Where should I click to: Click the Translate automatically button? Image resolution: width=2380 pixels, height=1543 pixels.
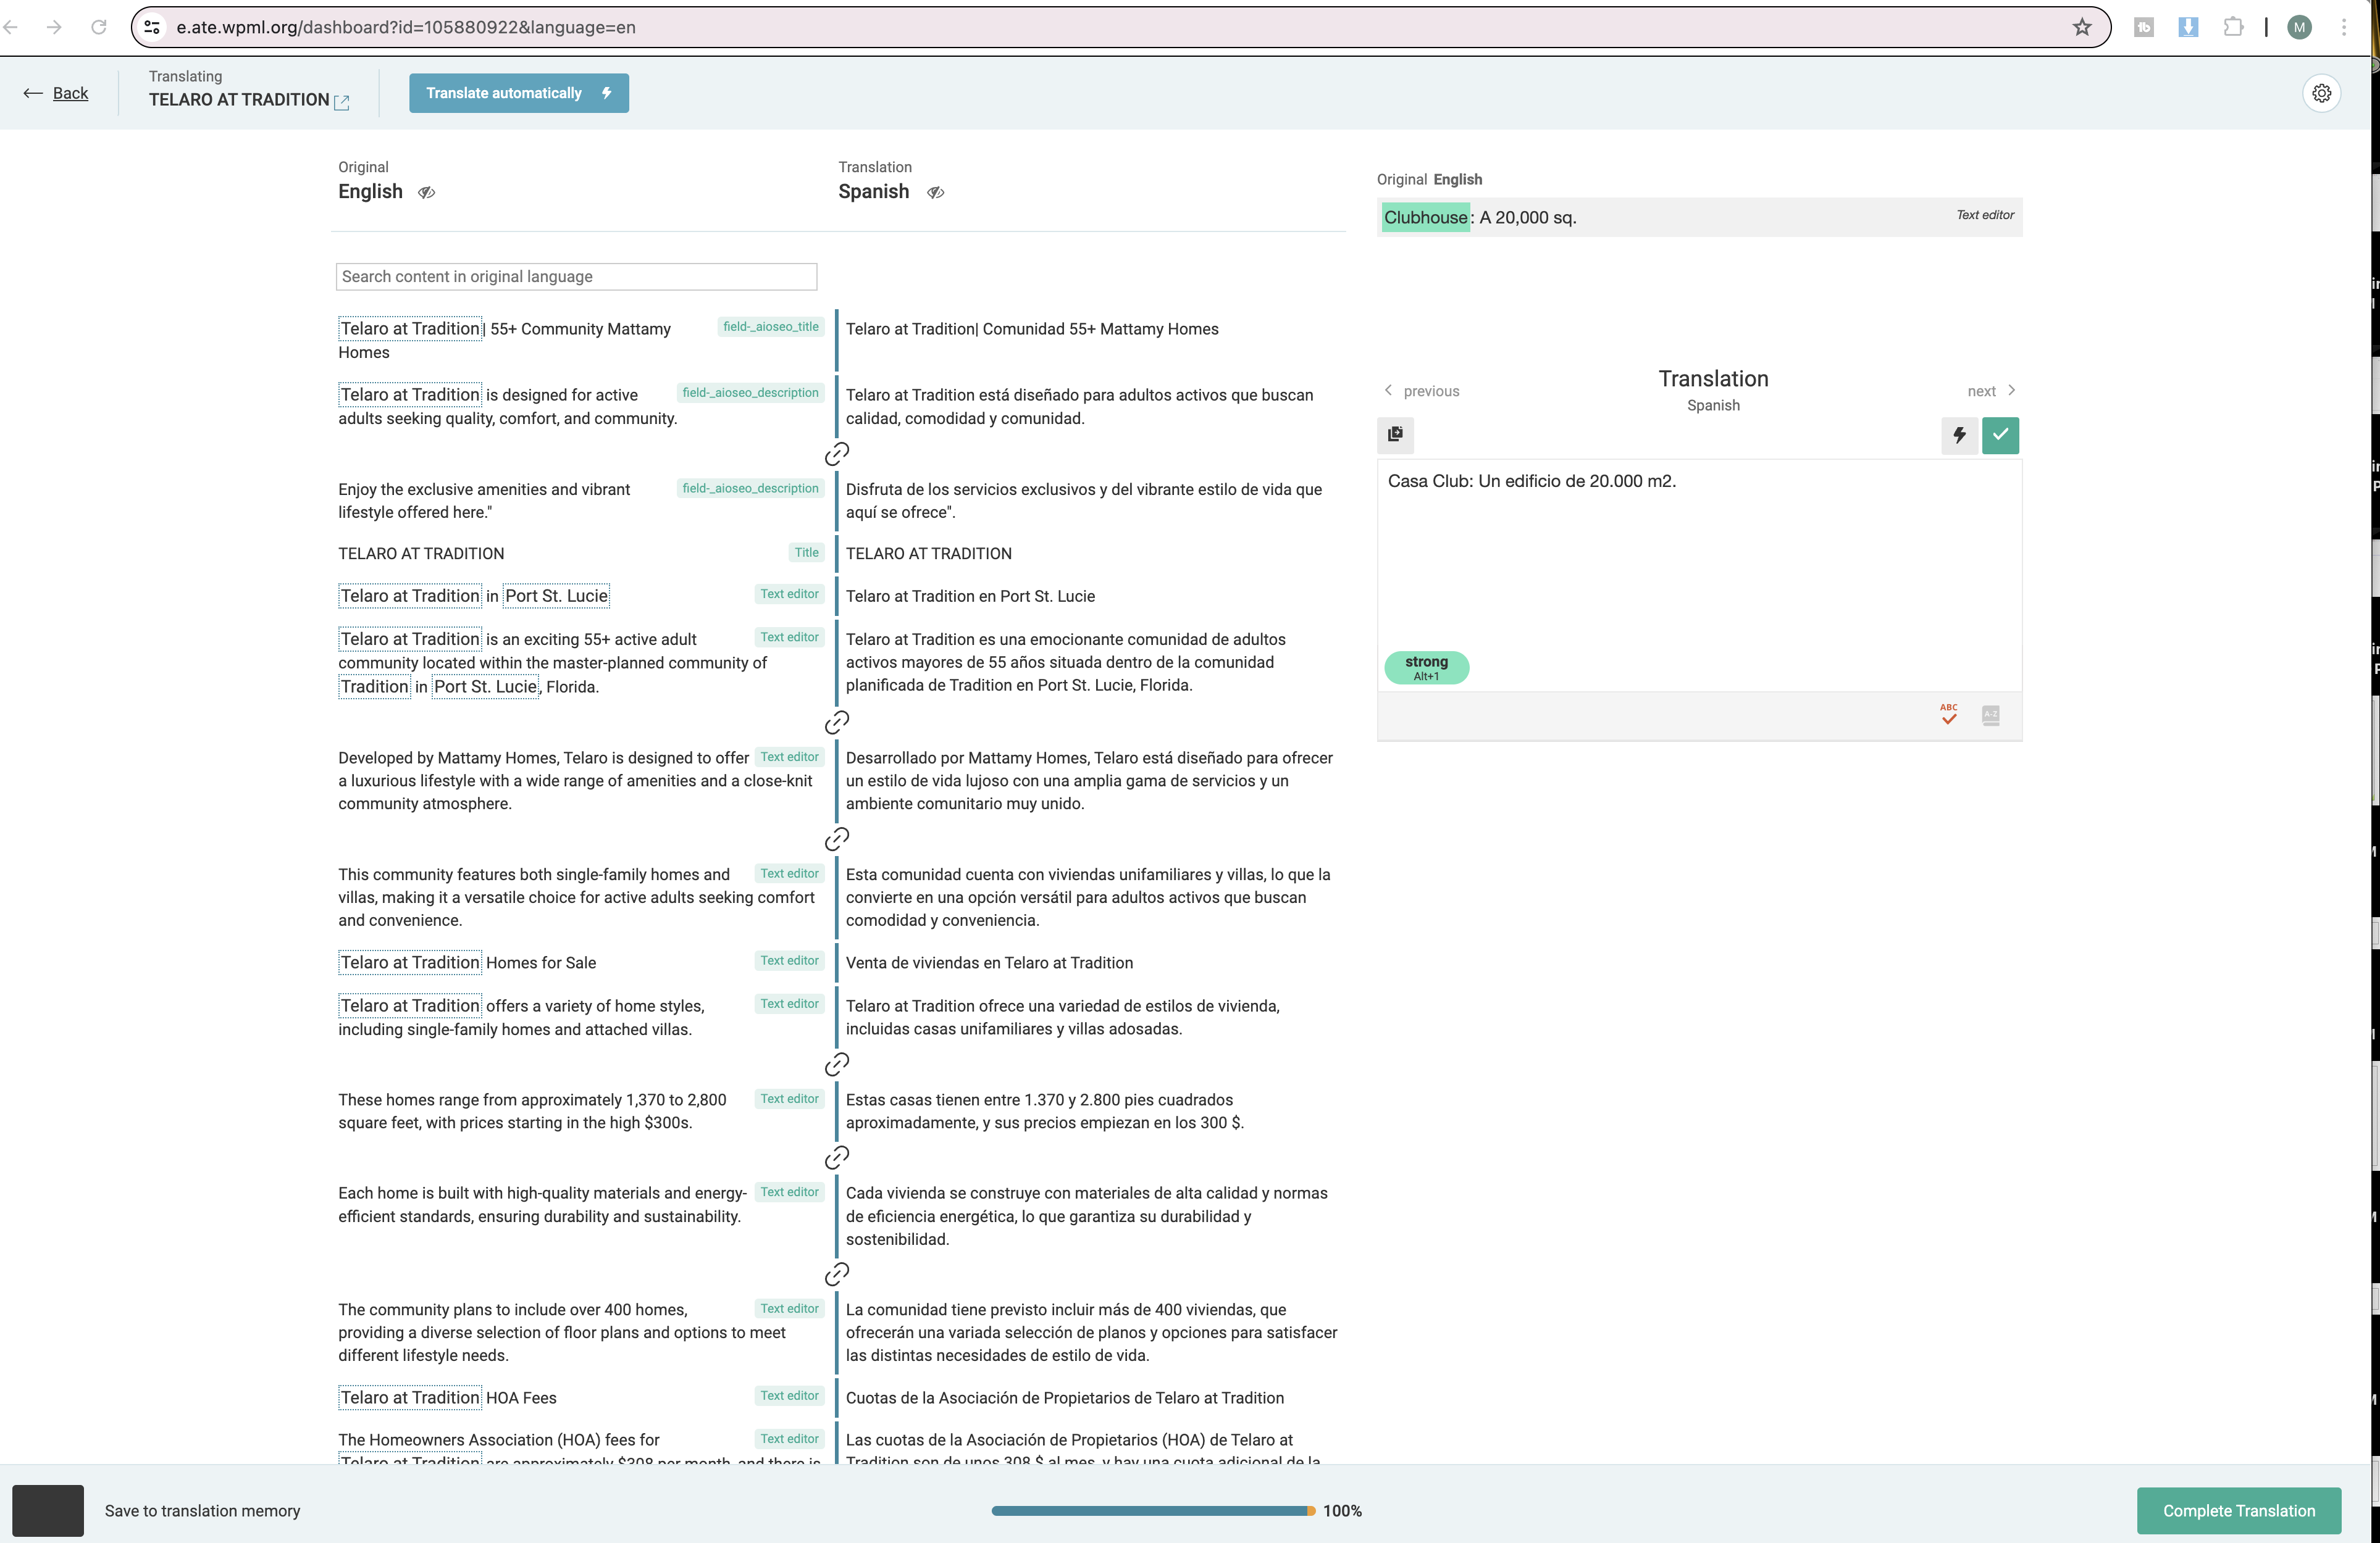tap(518, 93)
